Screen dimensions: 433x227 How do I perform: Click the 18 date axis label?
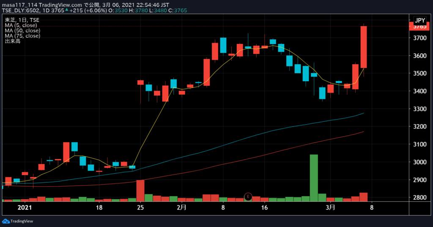point(99,208)
